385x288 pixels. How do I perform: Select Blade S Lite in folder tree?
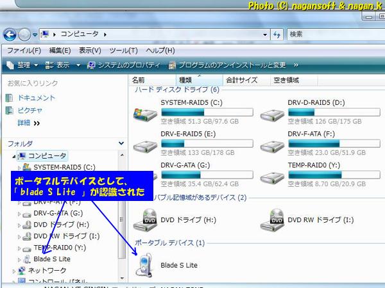(x=52, y=259)
